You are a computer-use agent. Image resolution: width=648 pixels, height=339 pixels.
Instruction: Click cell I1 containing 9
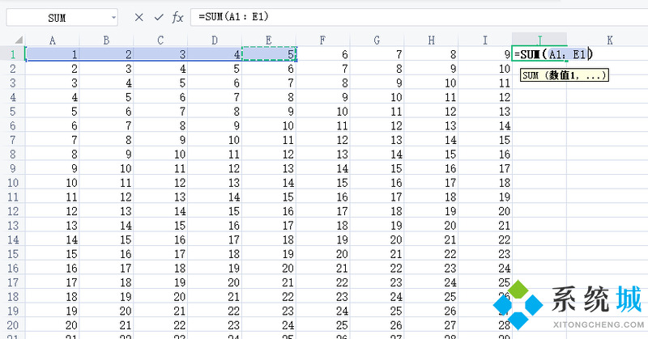pos(485,54)
